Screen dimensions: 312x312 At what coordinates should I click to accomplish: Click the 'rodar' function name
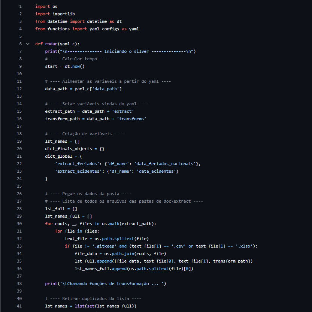coord(51,44)
